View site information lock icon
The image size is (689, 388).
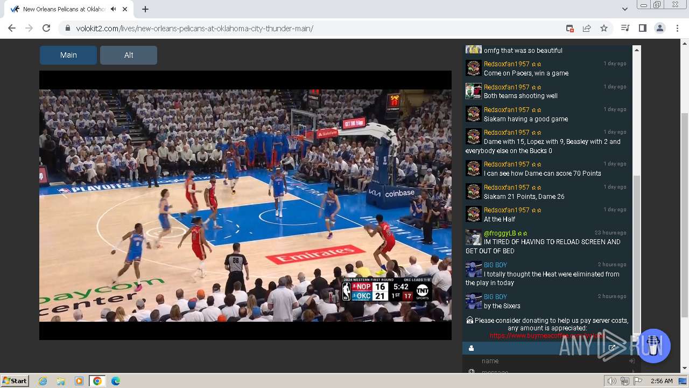68,28
